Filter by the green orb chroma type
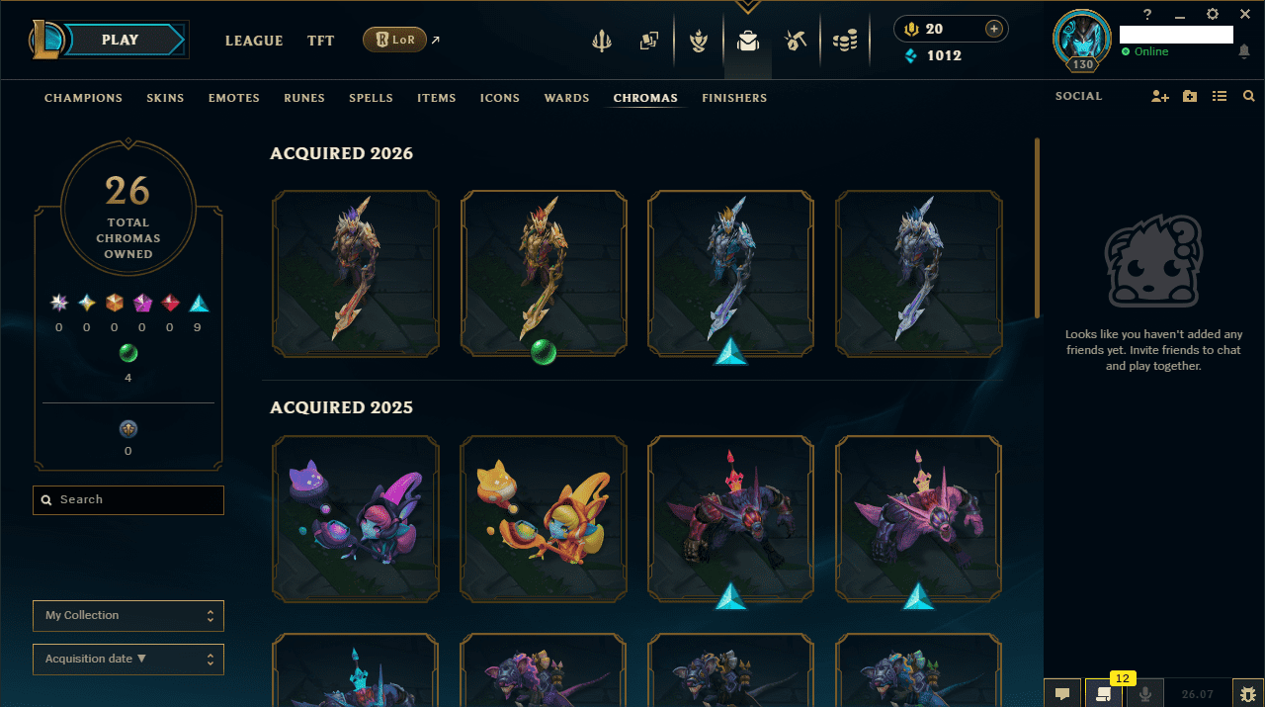Image resolution: width=1265 pixels, height=707 pixels. (128, 353)
